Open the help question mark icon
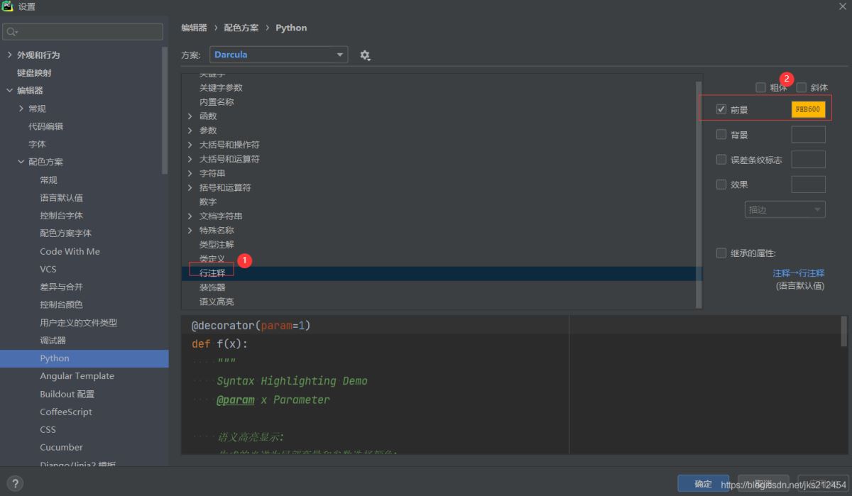 tap(14, 483)
